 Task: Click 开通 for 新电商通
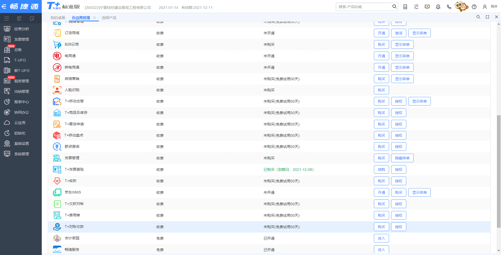381,67
